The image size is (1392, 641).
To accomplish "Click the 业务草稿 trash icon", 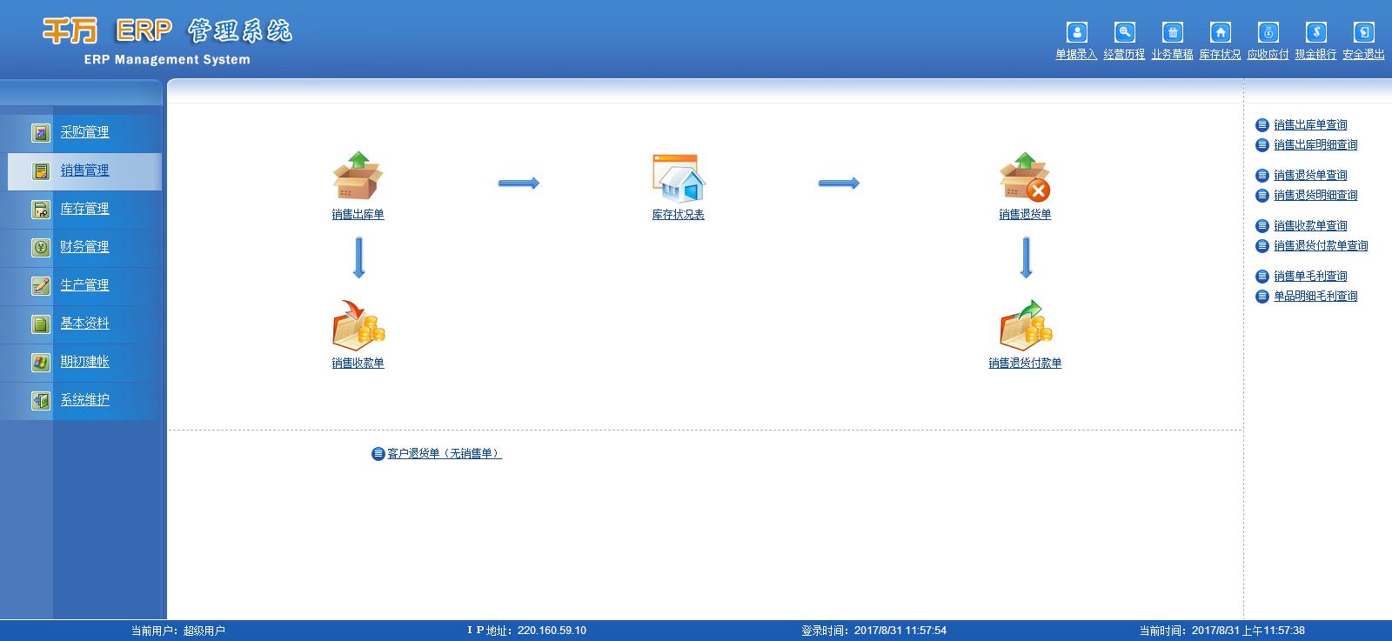I will point(1173,32).
